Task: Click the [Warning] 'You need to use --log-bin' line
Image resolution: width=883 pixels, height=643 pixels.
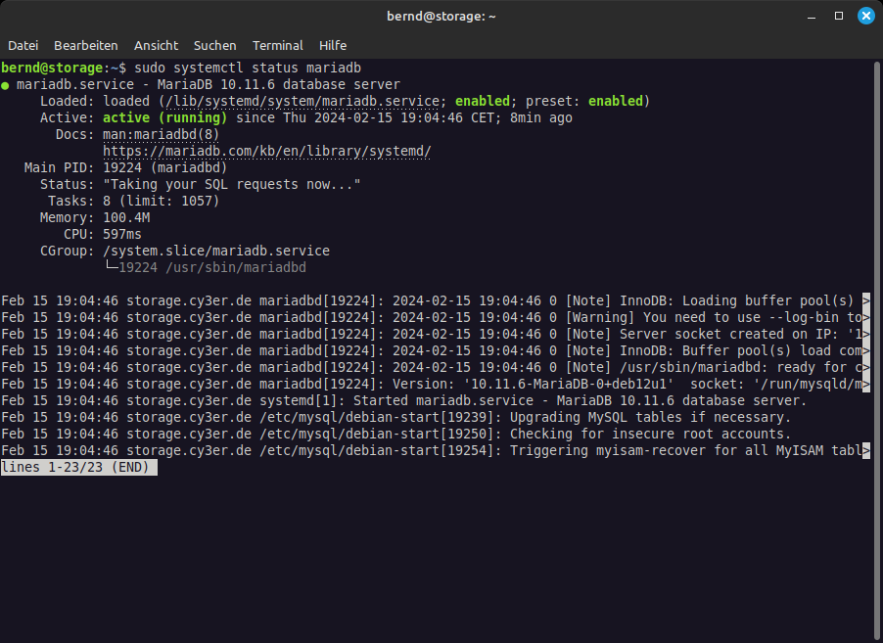Action: [436, 317]
